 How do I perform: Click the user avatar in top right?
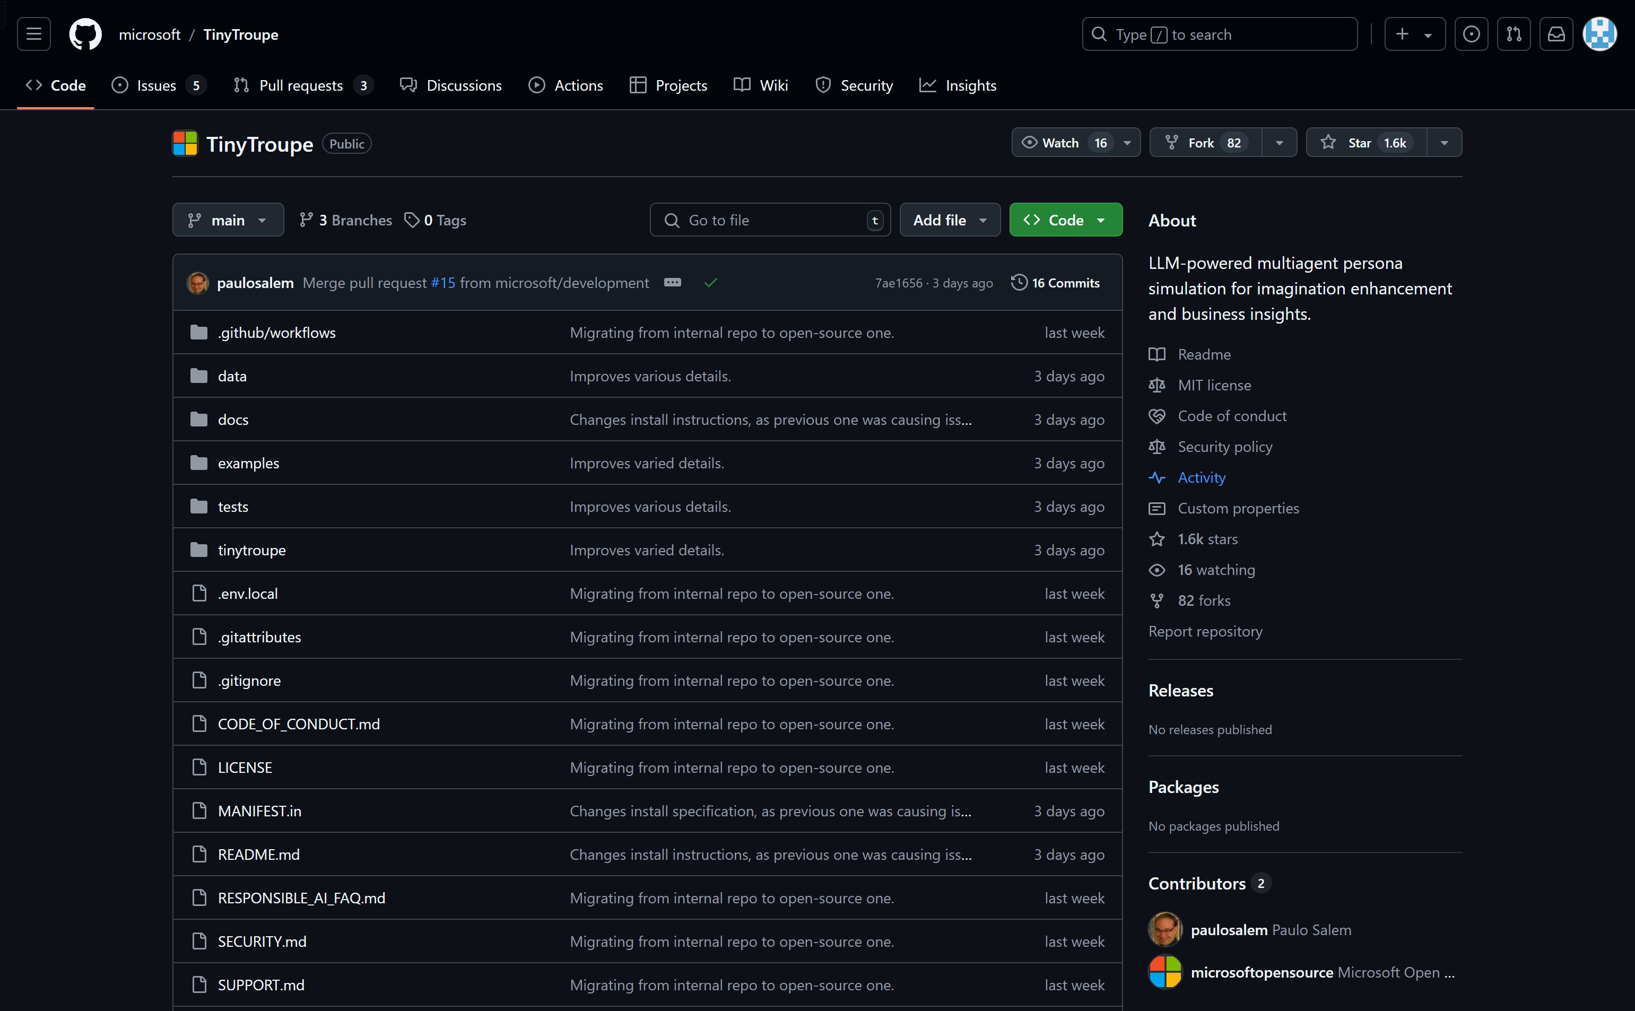pos(1599,34)
